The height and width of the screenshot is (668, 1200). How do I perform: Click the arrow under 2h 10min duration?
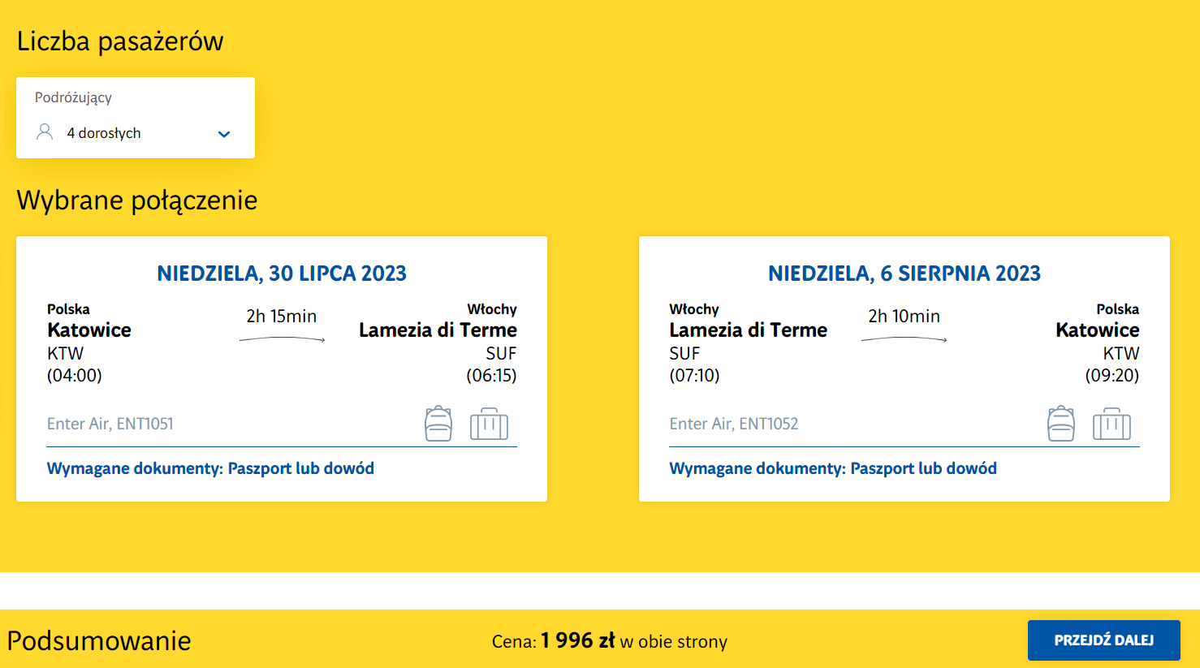pos(904,339)
